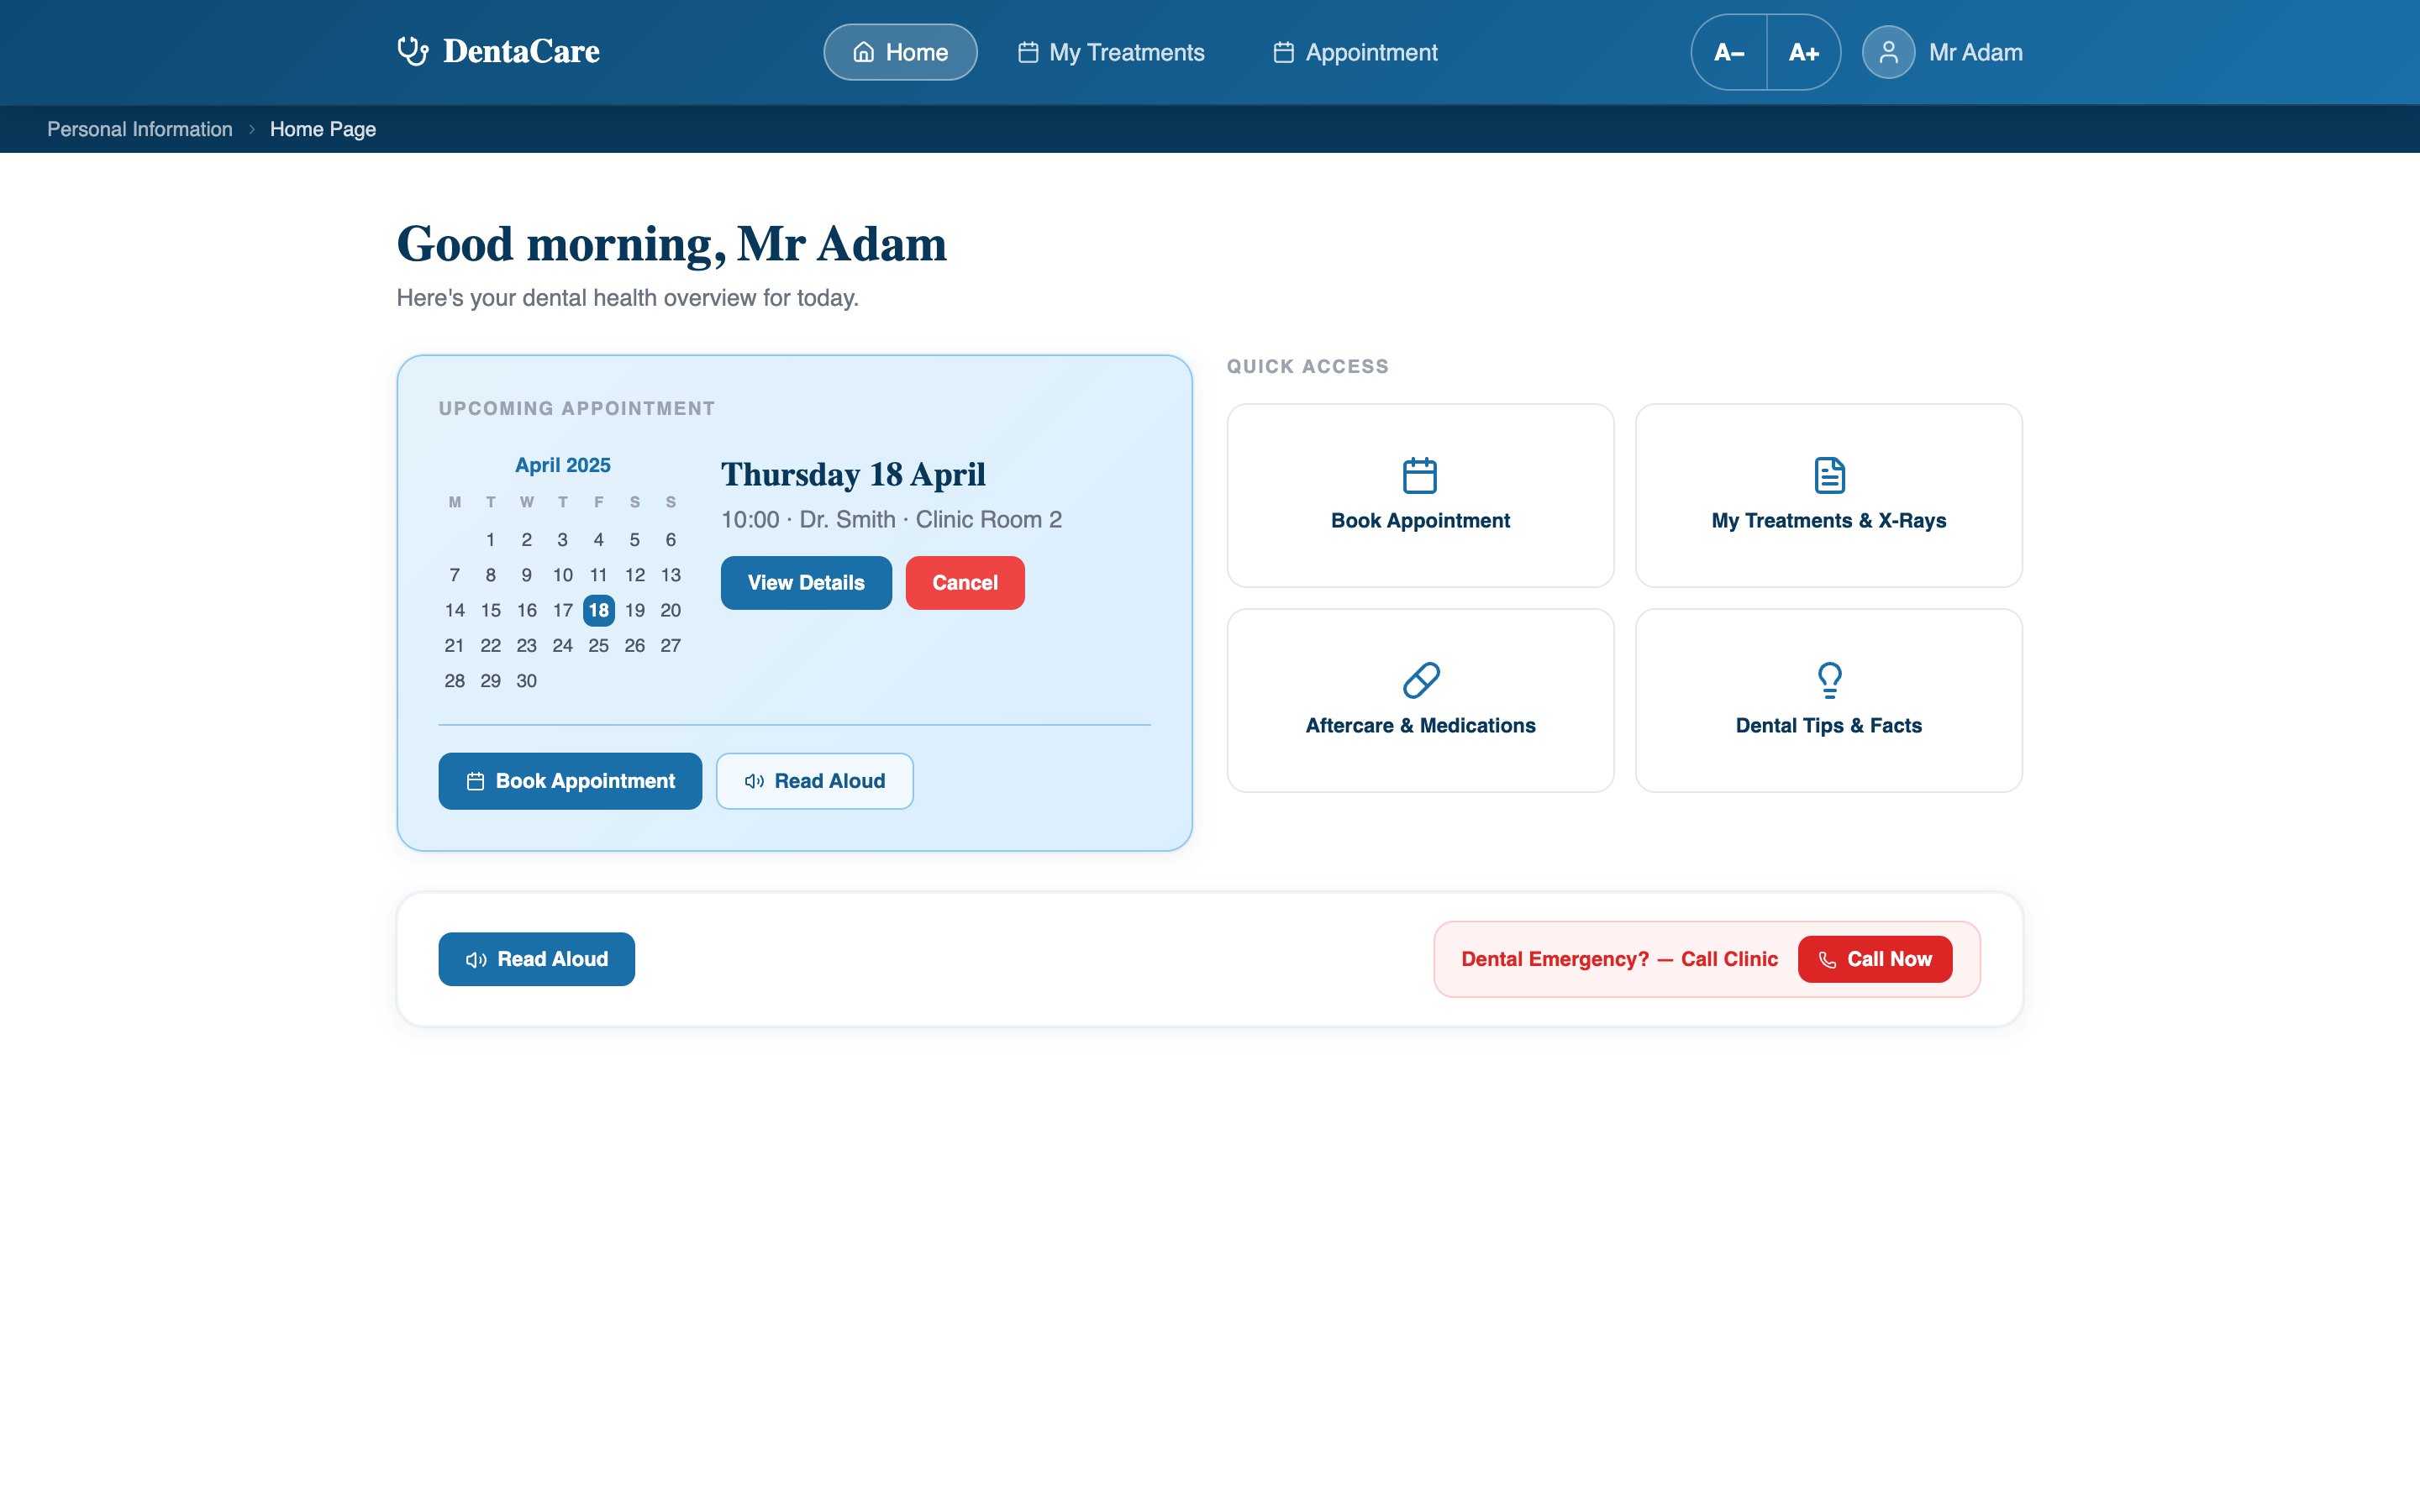
Task: Click the DentaCare stethoscope logo icon
Action: (x=412, y=51)
